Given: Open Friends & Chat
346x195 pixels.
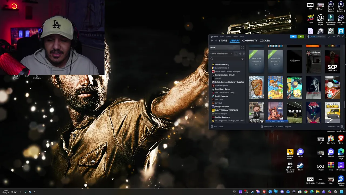Looking at the screenshot, I should (335, 126).
